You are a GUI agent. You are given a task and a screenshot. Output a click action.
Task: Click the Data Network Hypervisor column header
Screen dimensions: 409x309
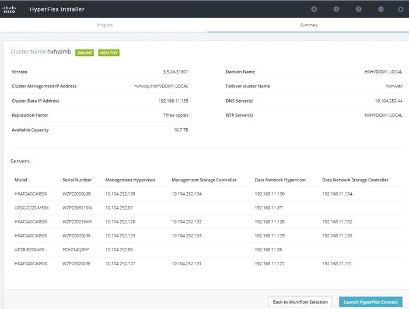click(x=280, y=180)
